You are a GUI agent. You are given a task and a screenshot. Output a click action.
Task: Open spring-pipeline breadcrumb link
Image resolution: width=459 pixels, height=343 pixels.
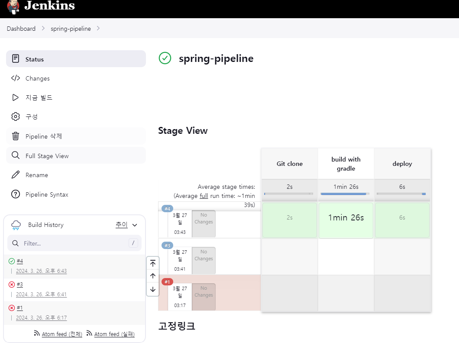71,29
